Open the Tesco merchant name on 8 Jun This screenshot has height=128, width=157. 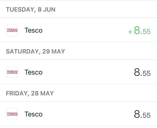(x=33, y=30)
